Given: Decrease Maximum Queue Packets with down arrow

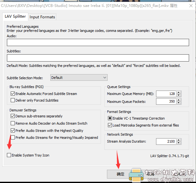Looking at the screenshot, I should (179, 103).
